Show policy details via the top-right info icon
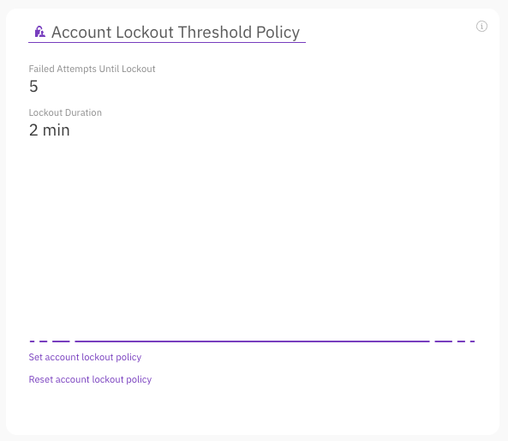 click(x=481, y=27)
